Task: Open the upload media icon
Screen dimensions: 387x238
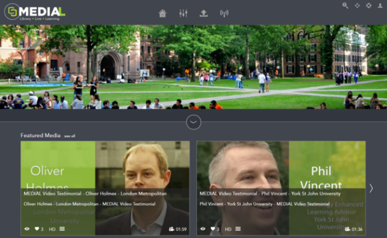Action: [204, 13]
